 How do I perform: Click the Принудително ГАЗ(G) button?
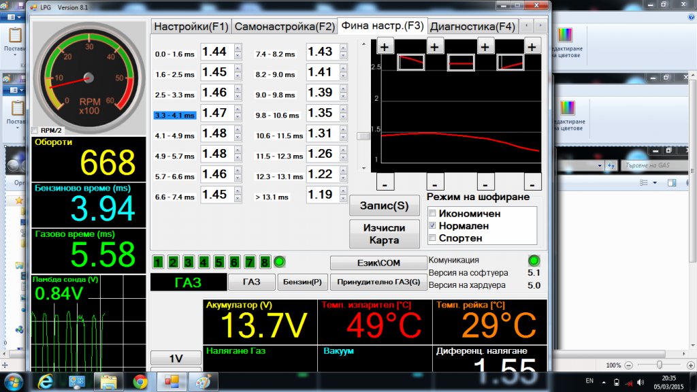coord(379,282)
